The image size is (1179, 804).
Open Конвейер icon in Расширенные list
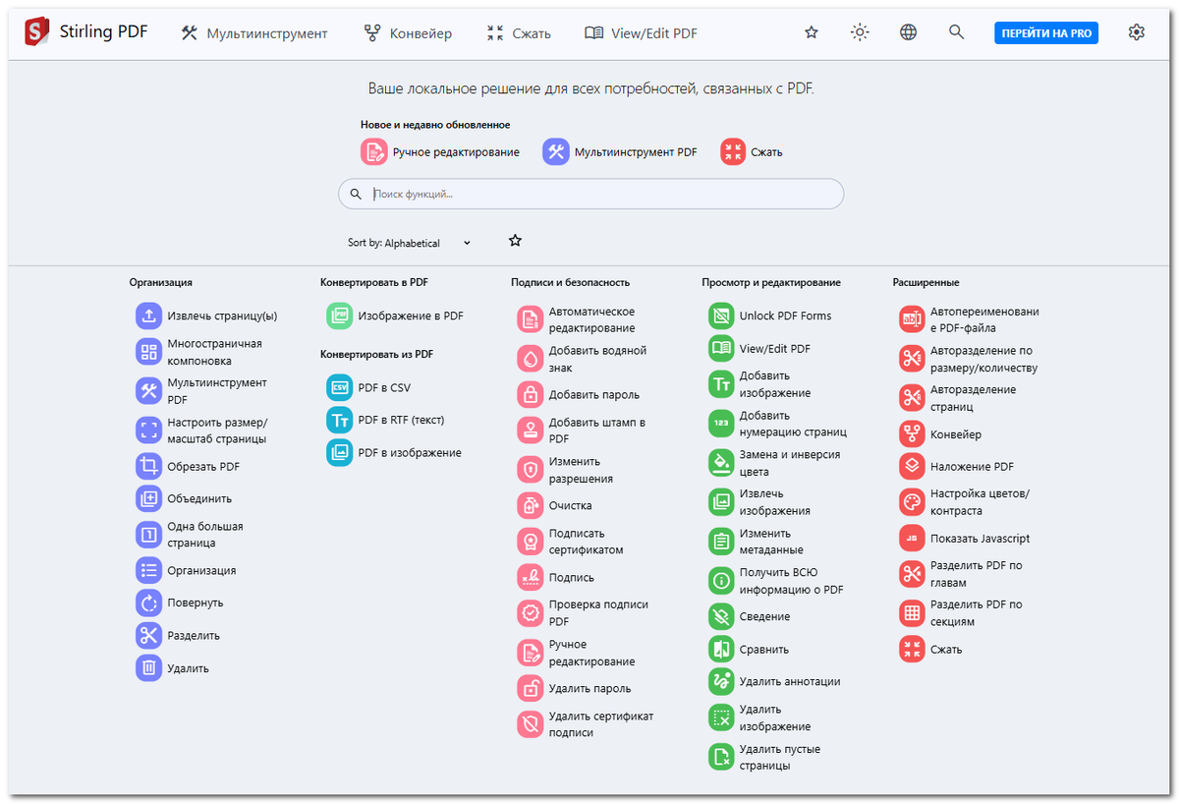point(913,433)
